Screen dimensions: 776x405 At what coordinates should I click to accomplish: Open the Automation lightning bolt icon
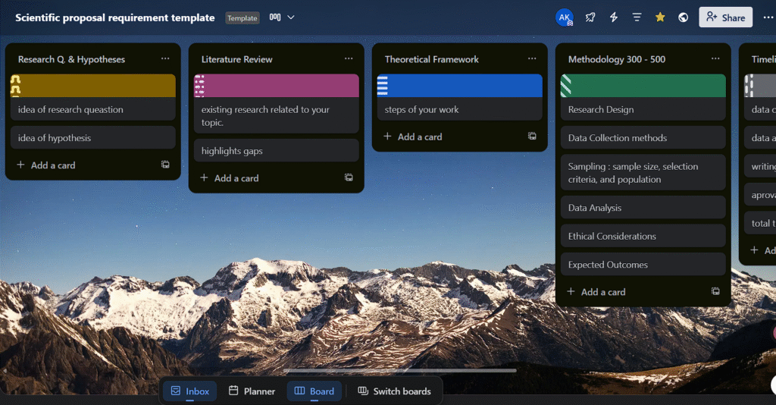(614, 17)
